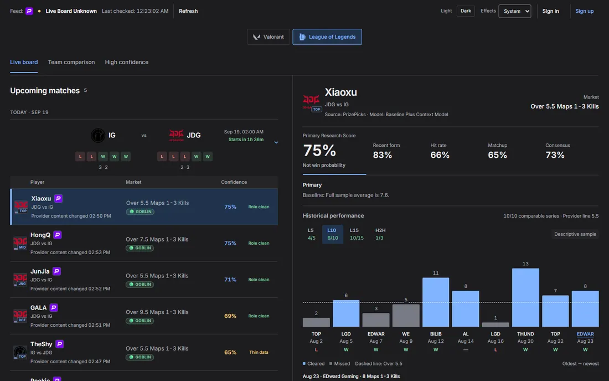This screenshot has width=609, height=381.
Task: Click the Matchup 65% stat
Action: pos(497,155)
